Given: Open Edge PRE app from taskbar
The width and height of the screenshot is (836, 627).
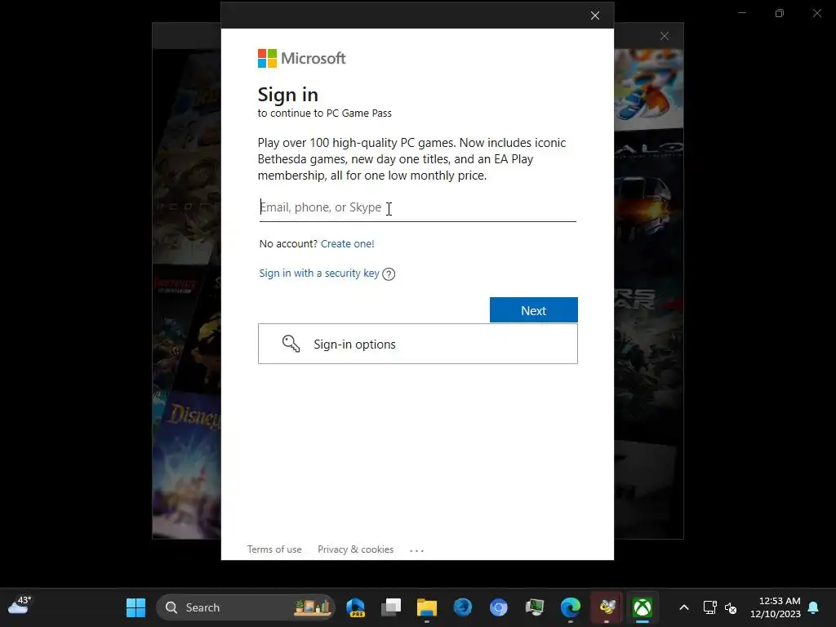Looking at the screenshot, I should pyautogui.click(x=355, y=607).
